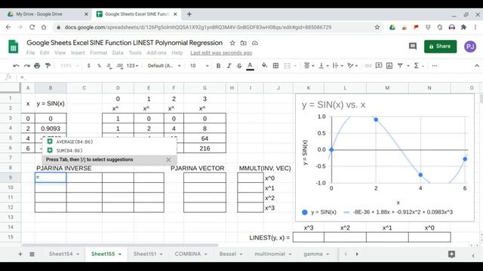Select column G header
483x271 pixels.
(205, 88)
